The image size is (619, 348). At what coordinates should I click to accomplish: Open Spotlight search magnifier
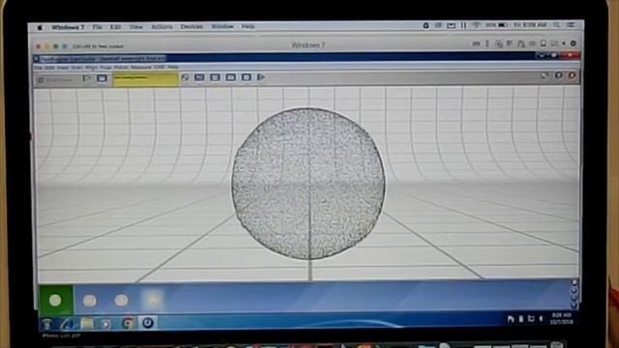pos(556,25)
